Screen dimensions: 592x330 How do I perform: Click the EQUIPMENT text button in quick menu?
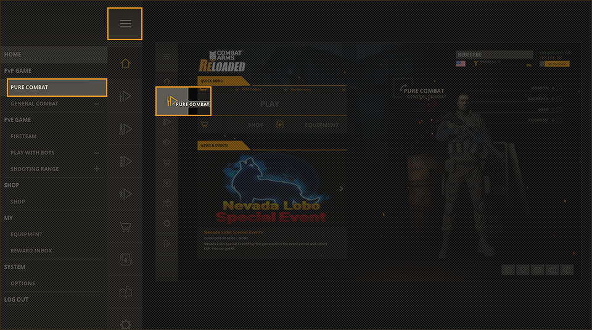[x=322, y=125]
